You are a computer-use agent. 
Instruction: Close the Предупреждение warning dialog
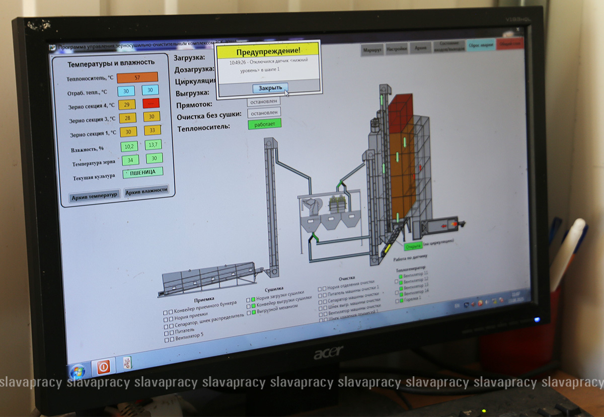click(270, 88)
